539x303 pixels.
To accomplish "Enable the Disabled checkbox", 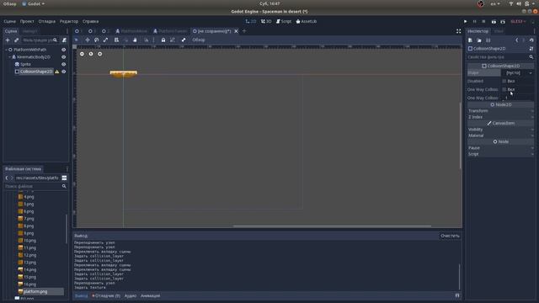I will tap(504, 81).
